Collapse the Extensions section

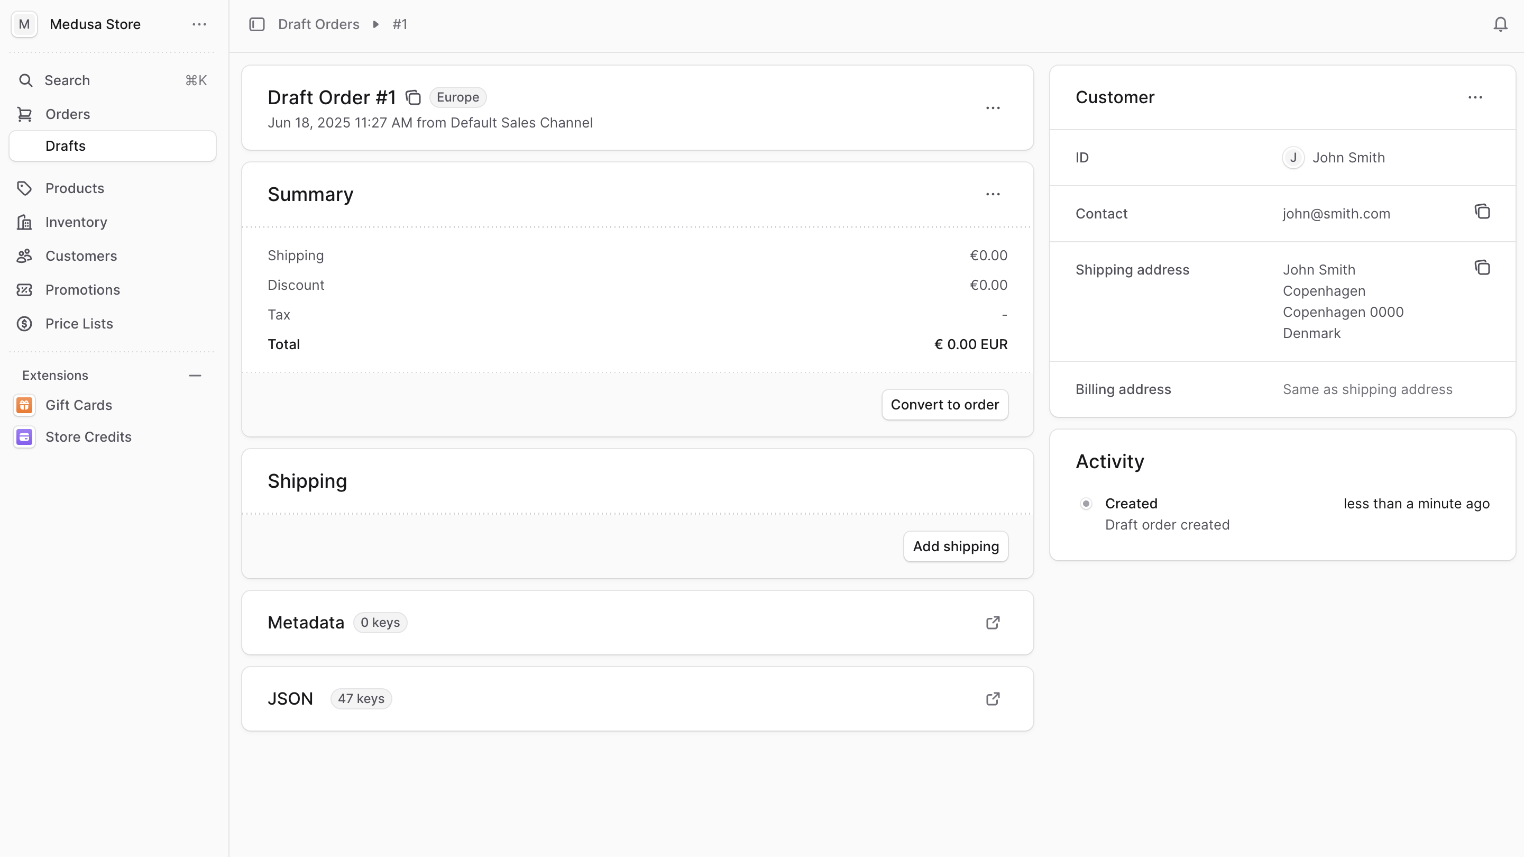coord(195,375)
